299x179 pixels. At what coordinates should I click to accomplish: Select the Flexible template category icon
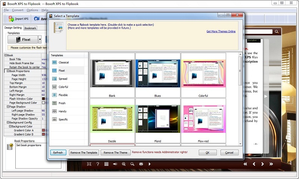pyautogui.click(x=54, y=95)
